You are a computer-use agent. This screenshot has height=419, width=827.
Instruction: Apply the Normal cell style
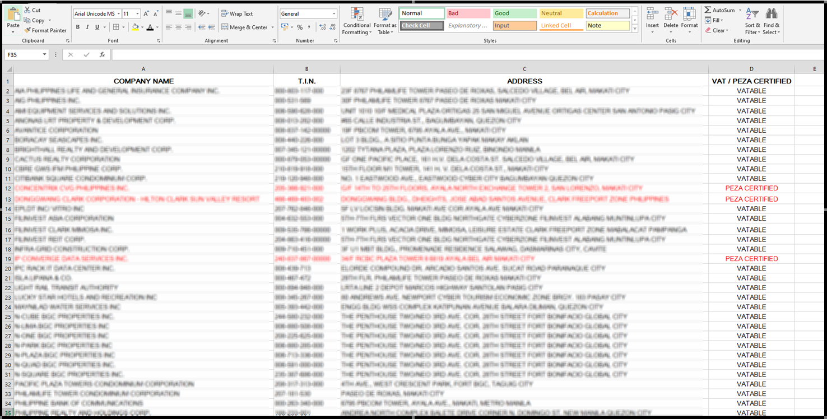coord(422,13)
